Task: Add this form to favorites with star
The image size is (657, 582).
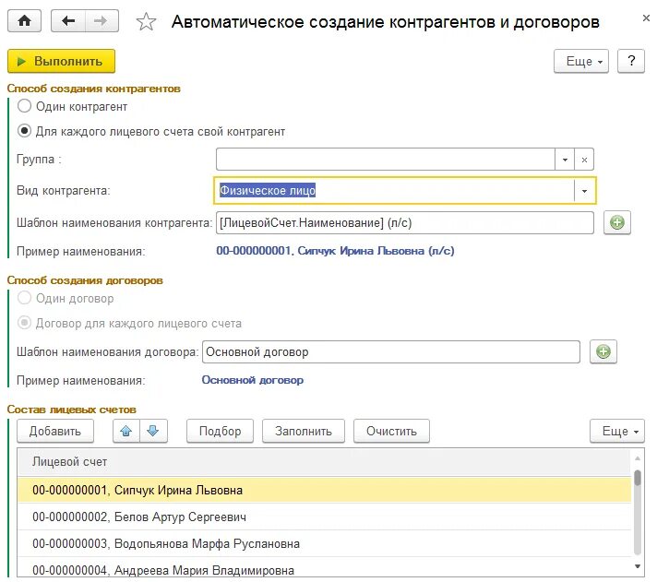Action: (x=146, y=22)
